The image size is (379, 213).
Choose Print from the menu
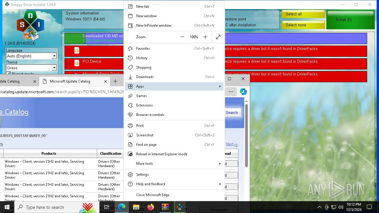pyautogui.click(x=174, y=126)
